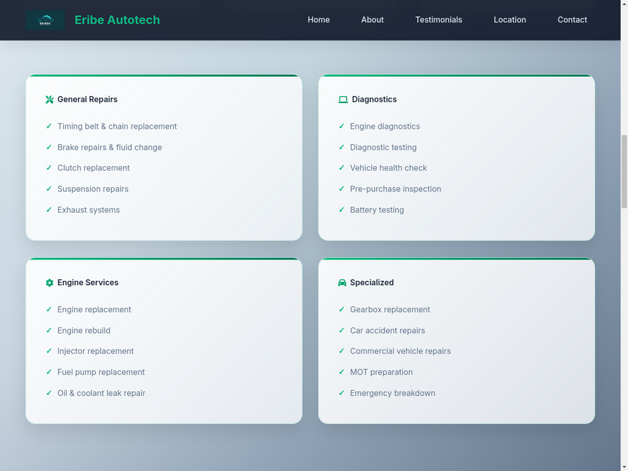
Task: Click the checkmark beside Engine rebuild
Action: [x=49, y=331]
